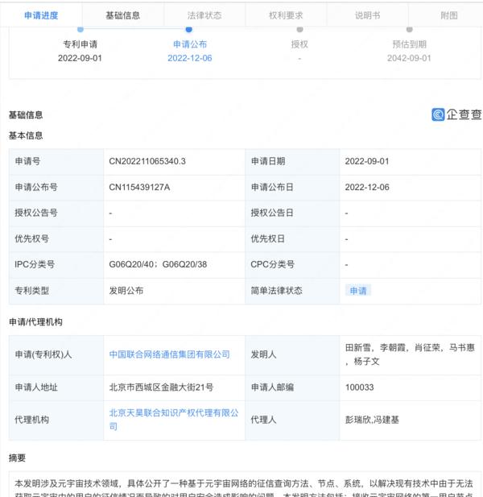Switch to the 基础信息 tab
Screen dimensions: 483x497
point(122,15)
